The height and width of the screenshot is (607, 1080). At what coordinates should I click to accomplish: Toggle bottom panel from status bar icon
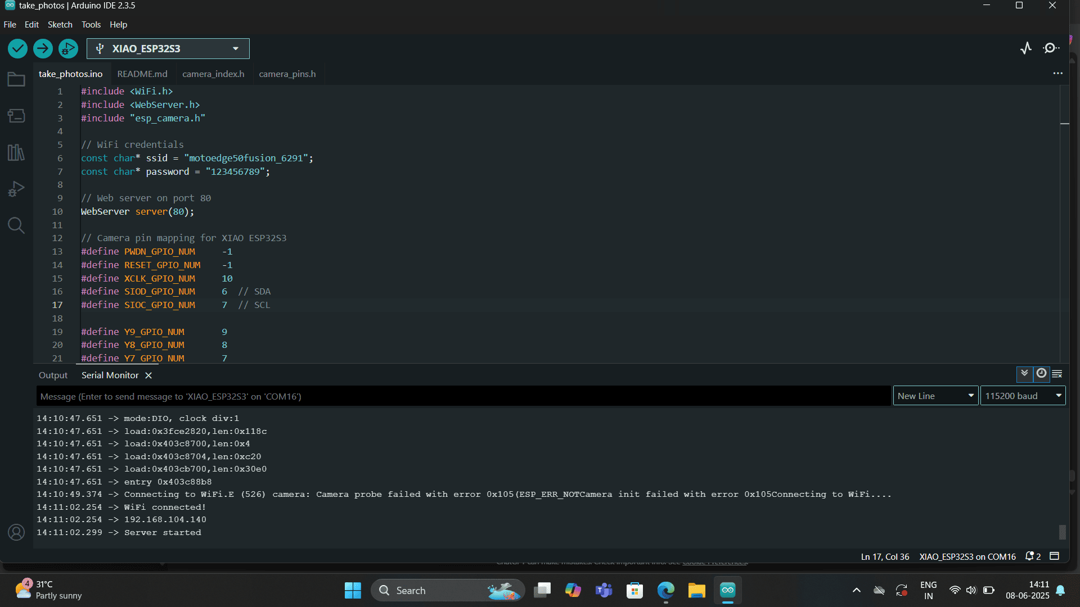(1055, 556)
